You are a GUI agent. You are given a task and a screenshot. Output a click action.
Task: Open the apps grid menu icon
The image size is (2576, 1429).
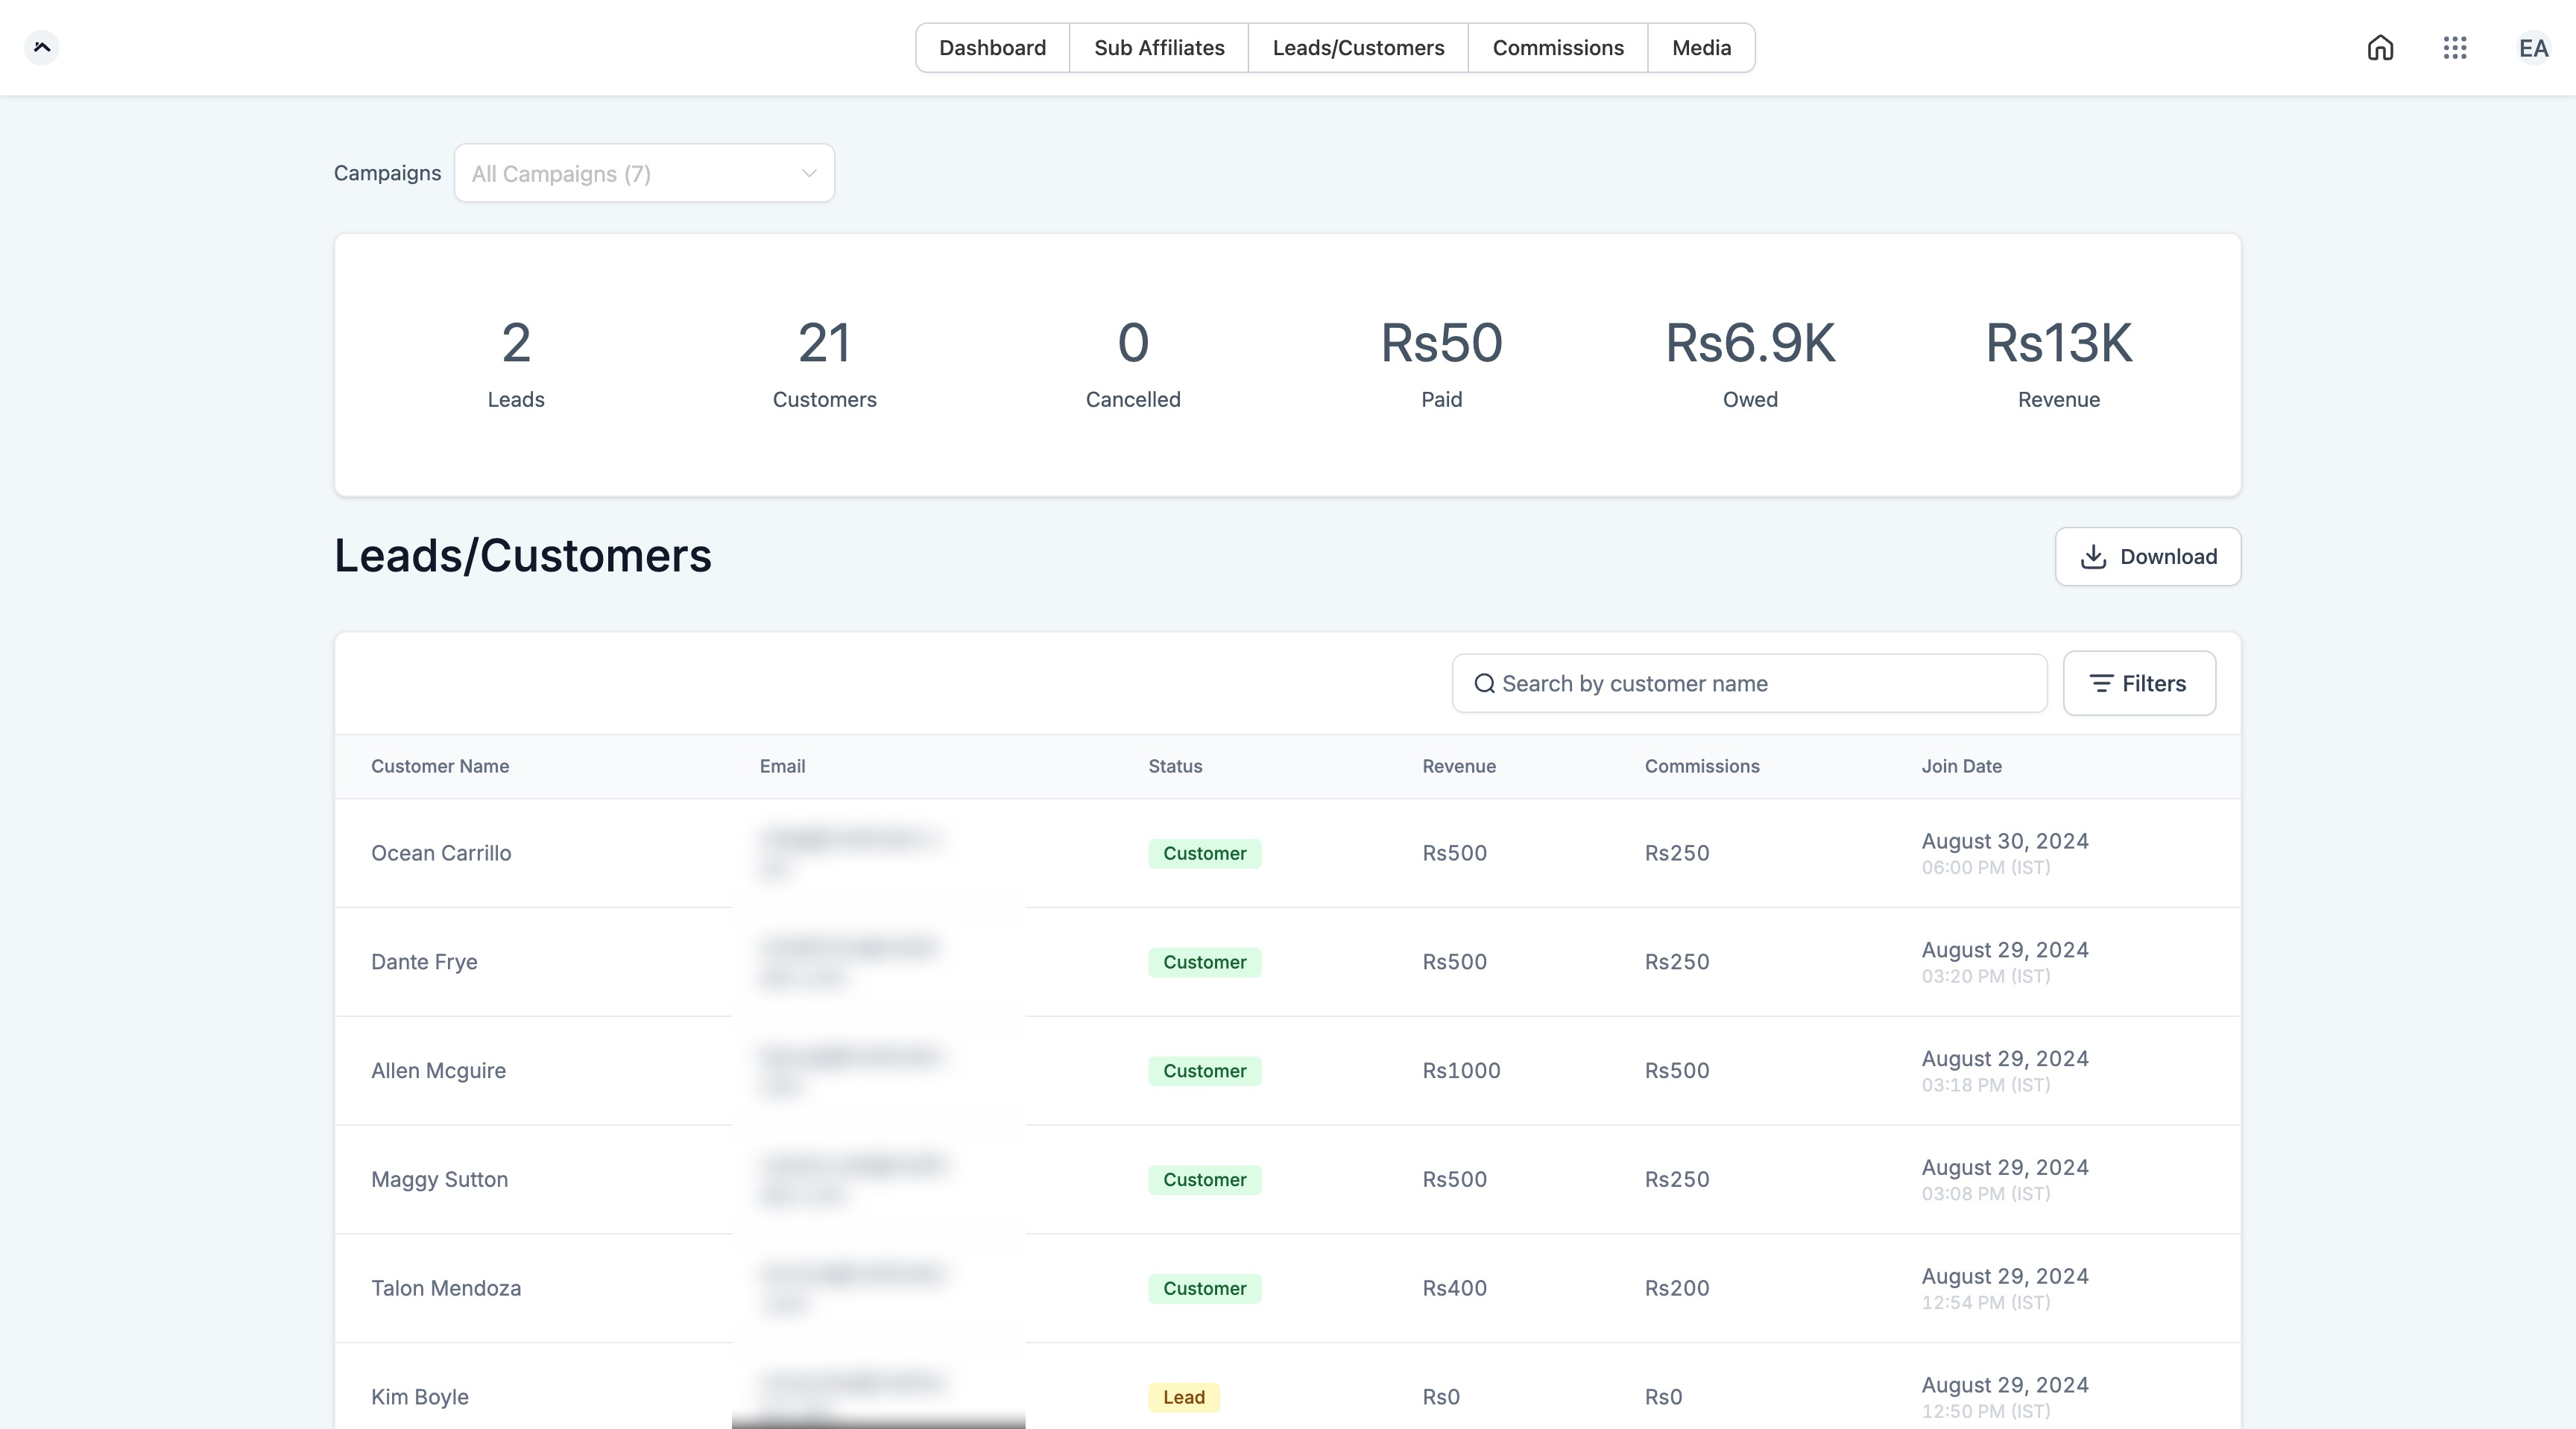point(2455,48)
